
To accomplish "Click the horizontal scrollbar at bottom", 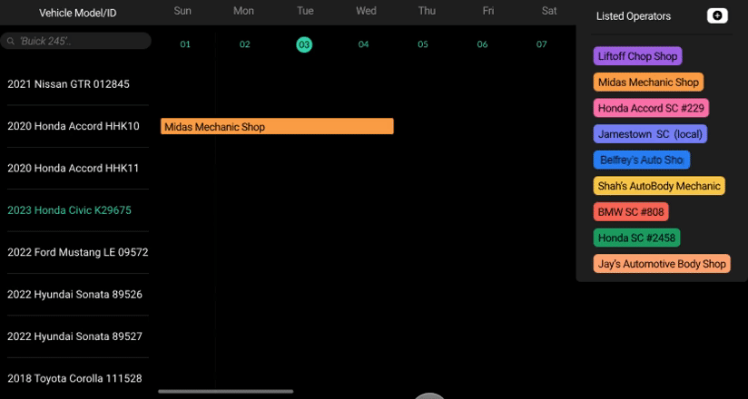I will pyautogui.click(x=226, y=392).
